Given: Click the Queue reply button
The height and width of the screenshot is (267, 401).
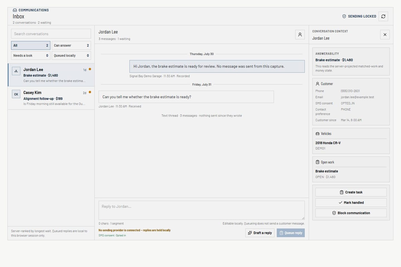Looking at the screenshot, I should coord(291,233).
